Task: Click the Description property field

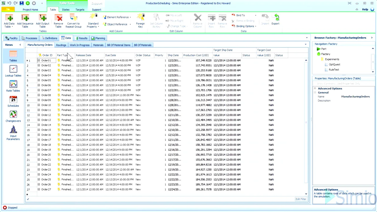Action: click(x=357, y=101)
